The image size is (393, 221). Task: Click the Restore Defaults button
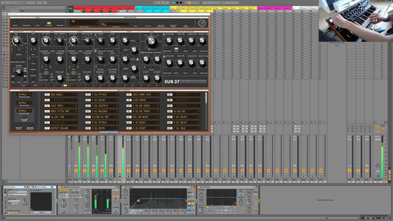[x=30, y=125]
